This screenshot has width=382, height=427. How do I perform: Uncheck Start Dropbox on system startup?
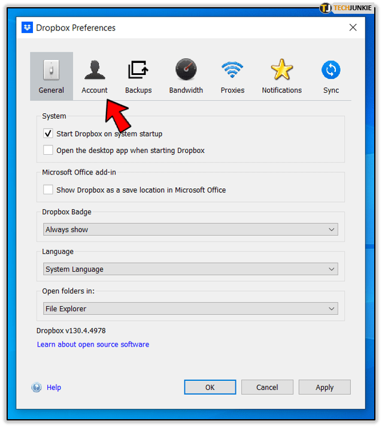(48, 133)
